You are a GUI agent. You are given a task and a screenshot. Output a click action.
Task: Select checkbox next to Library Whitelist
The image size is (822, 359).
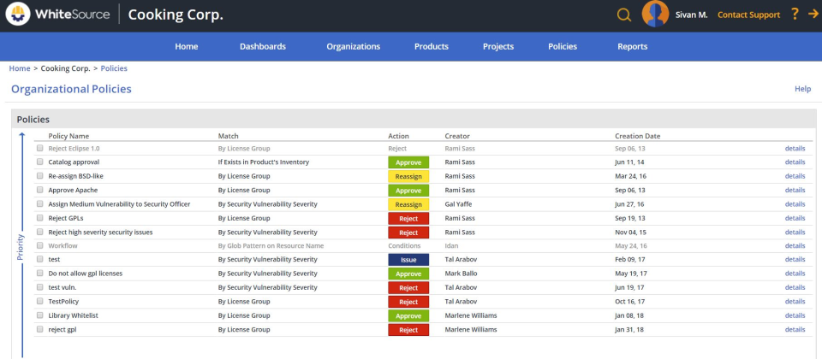pos(40,315)
